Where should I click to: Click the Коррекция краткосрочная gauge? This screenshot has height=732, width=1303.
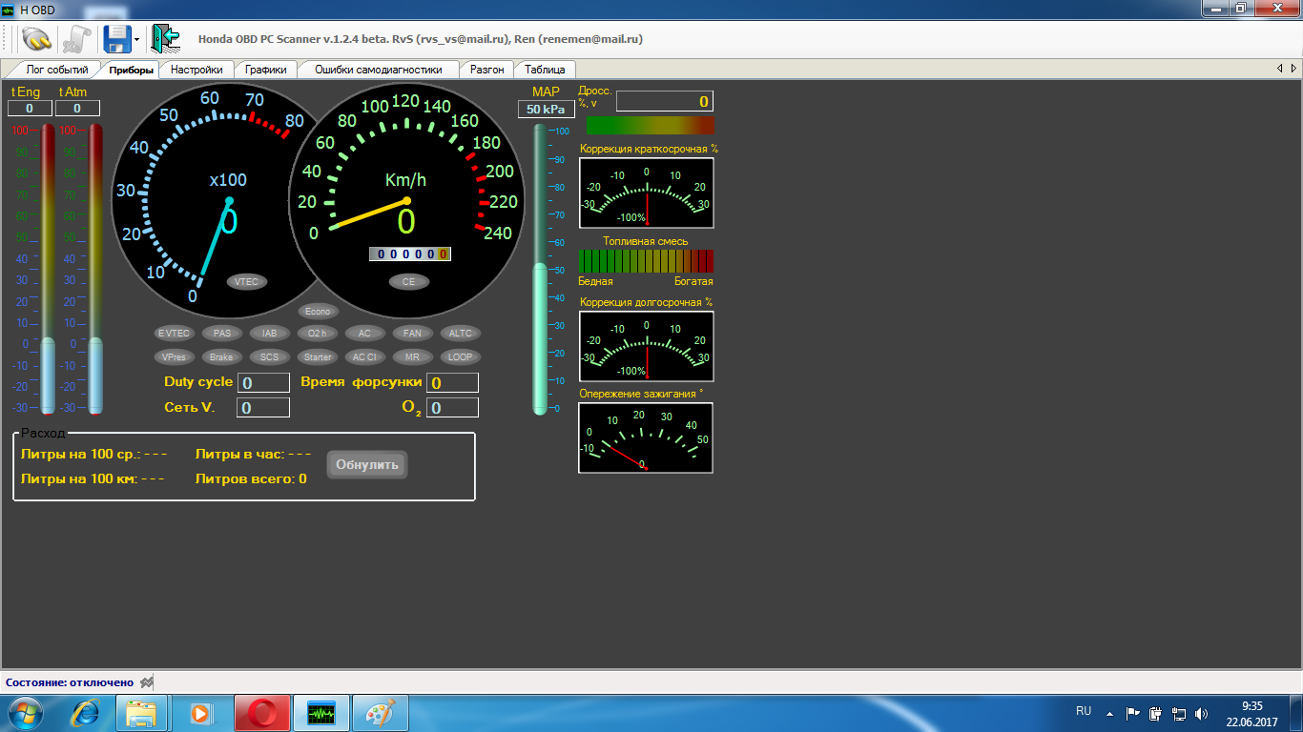click(646, 193)
